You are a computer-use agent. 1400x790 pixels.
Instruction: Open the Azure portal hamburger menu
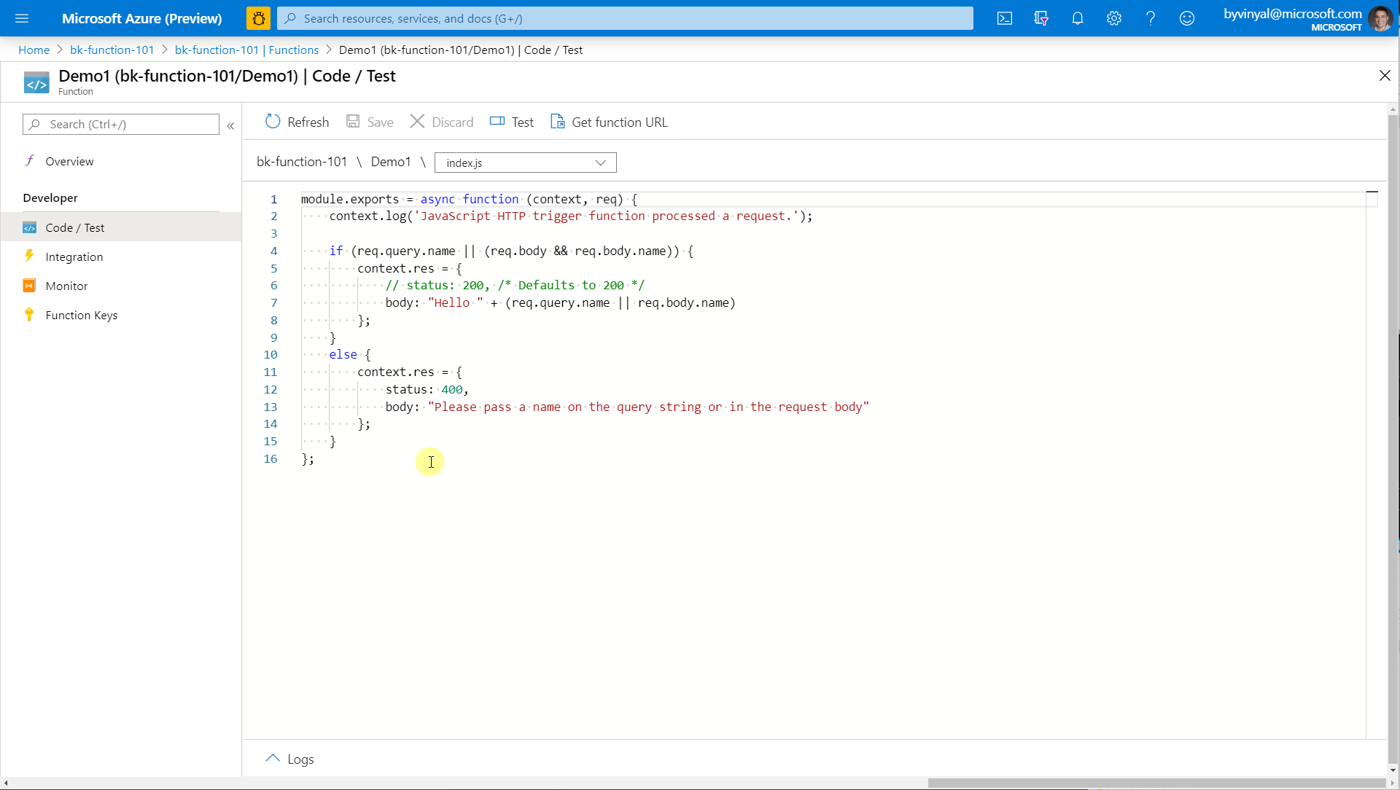tap(23, 18)
